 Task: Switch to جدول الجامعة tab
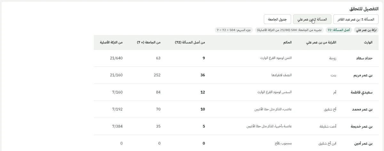(x=277, y=20)
